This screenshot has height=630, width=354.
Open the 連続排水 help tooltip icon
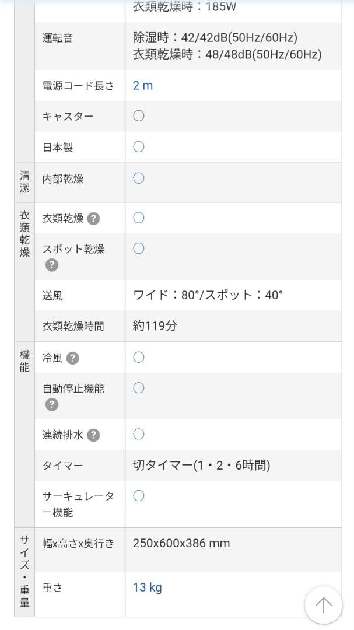click(93, 435)
